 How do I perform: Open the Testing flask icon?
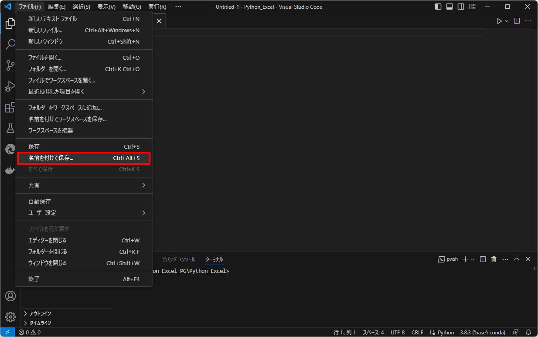pos(10,128)
